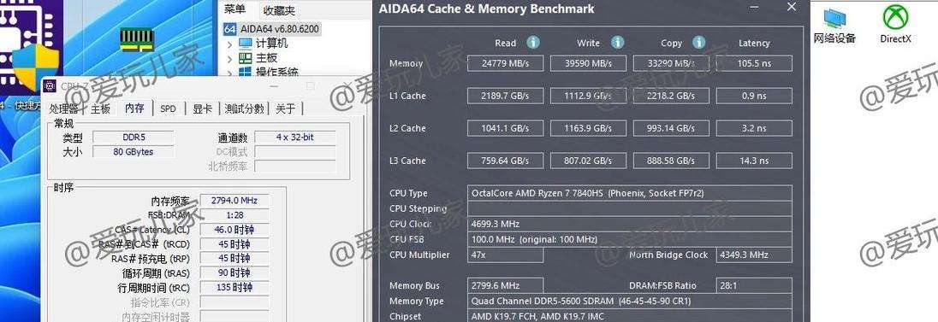Image resolution: width=938 pixels, height=322 pixels.
Task: Open the 测试分数 benchmark tab
Action: pos(244,108)
